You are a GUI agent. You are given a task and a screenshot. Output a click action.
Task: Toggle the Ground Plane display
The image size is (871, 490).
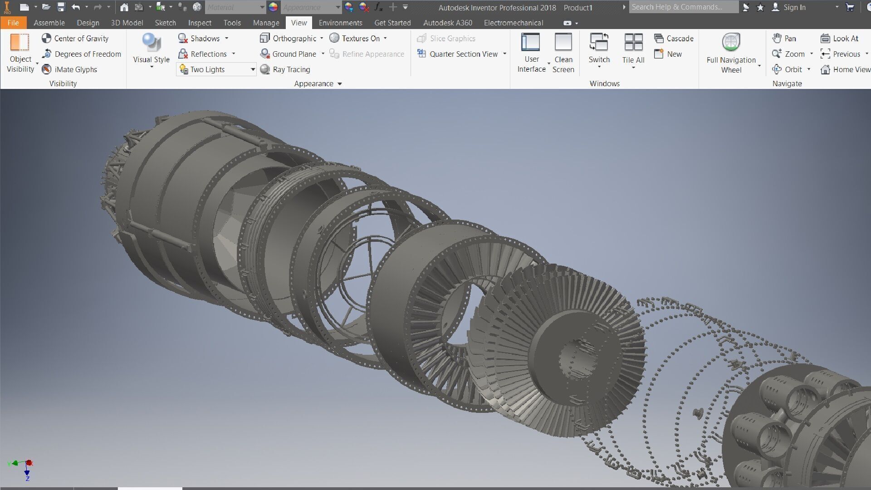(x=288, y=54)
